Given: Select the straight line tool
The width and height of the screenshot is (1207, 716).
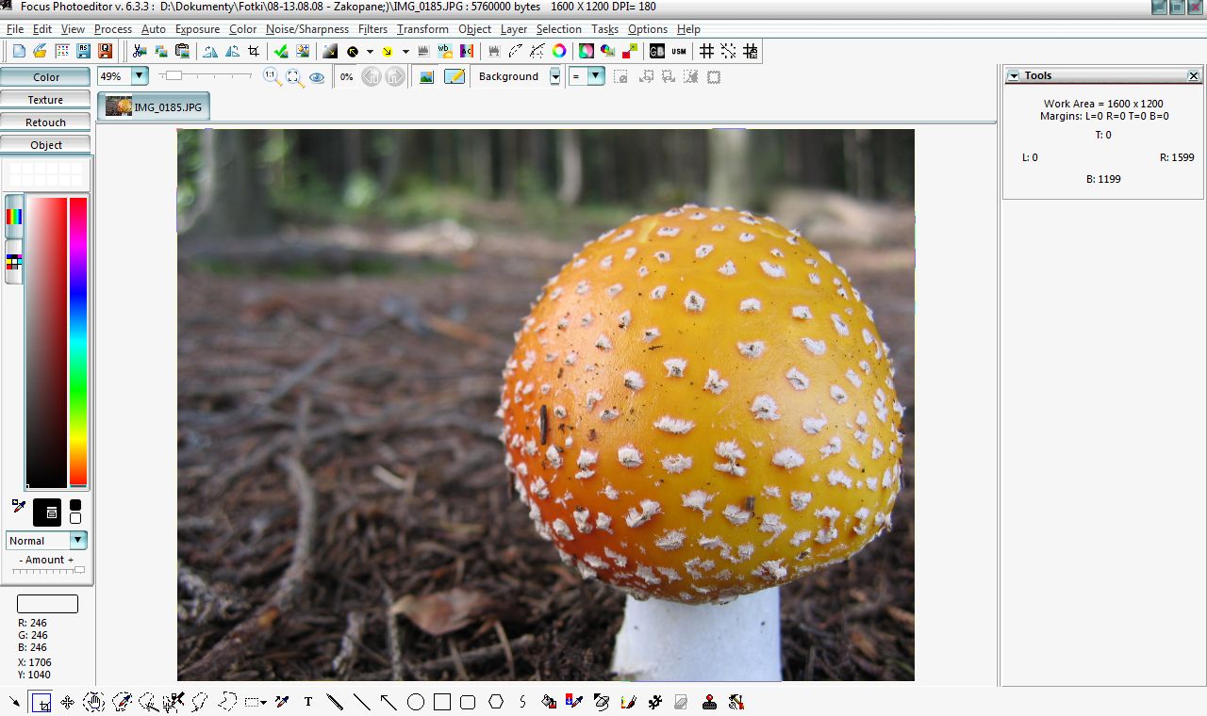Looking at the screenshot, I should [361, 702].
